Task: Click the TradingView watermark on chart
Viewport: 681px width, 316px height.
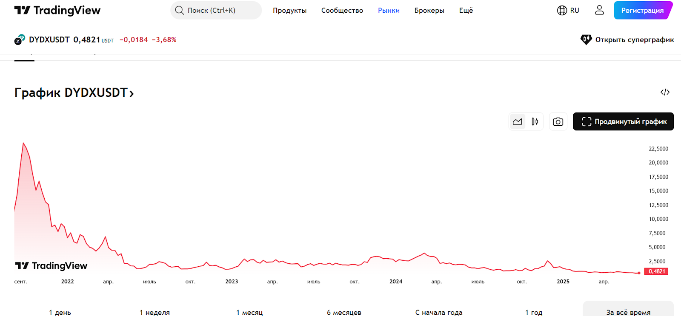Action: point(51,266)
